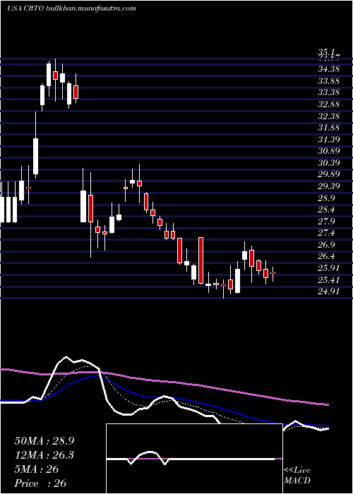
Task: Select the 26.4 price axis label
Action: pos(326,256)
